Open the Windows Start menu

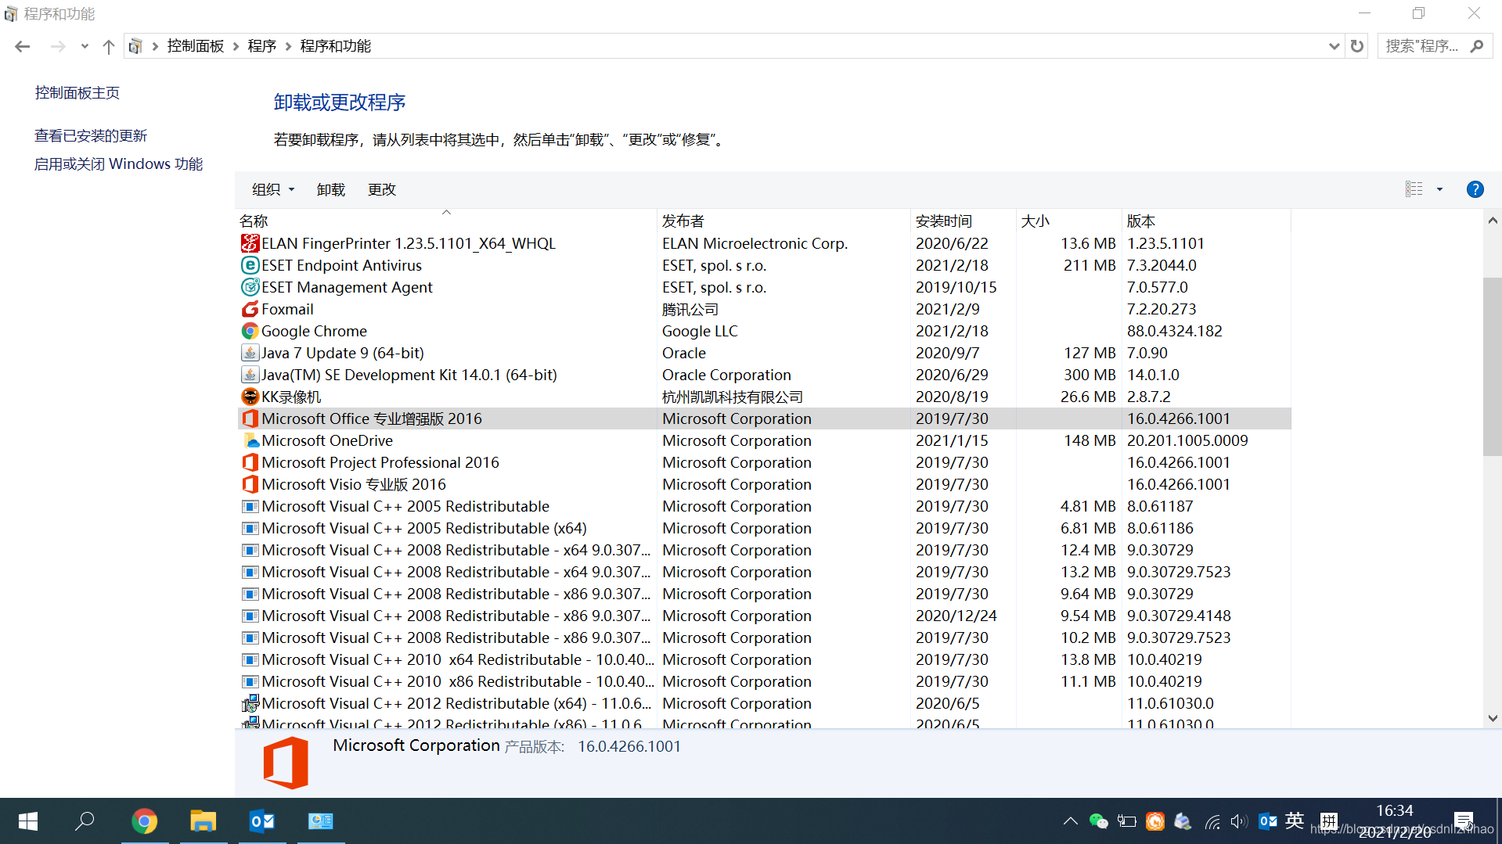[x=28, y=821]
